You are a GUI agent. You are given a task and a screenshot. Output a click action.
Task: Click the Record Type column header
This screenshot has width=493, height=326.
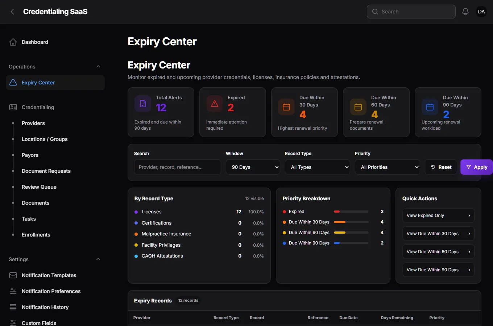[226, 318]
